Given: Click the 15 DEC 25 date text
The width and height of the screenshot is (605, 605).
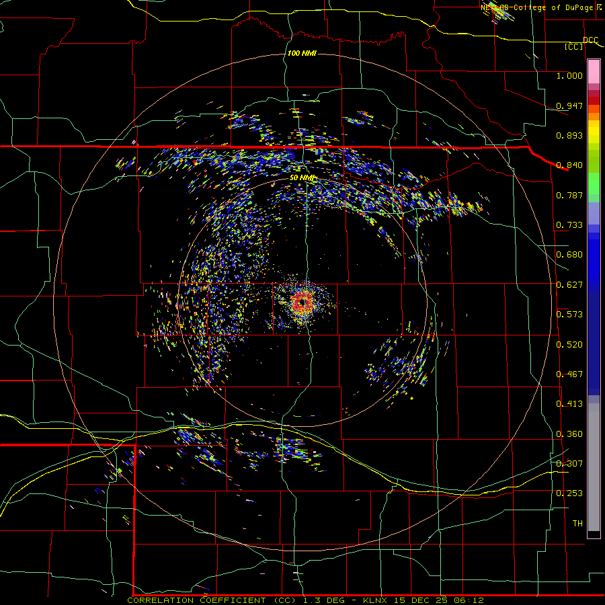Looking at the screenshot, I should tap(423, 600).
